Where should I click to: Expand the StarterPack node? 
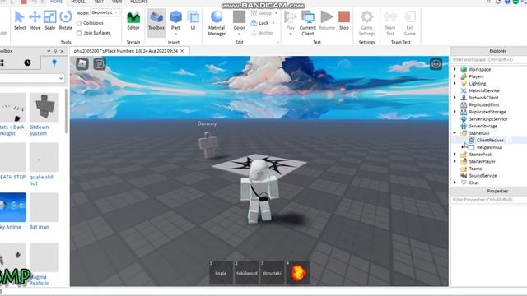coord(455,155)
